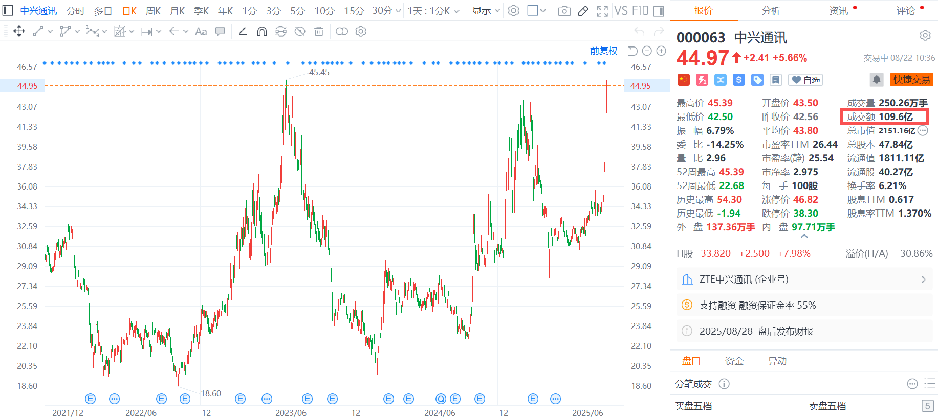Click the 2025/08/28 earnings release notice
This screenshot has width=938, height=420.
(804, 331)
